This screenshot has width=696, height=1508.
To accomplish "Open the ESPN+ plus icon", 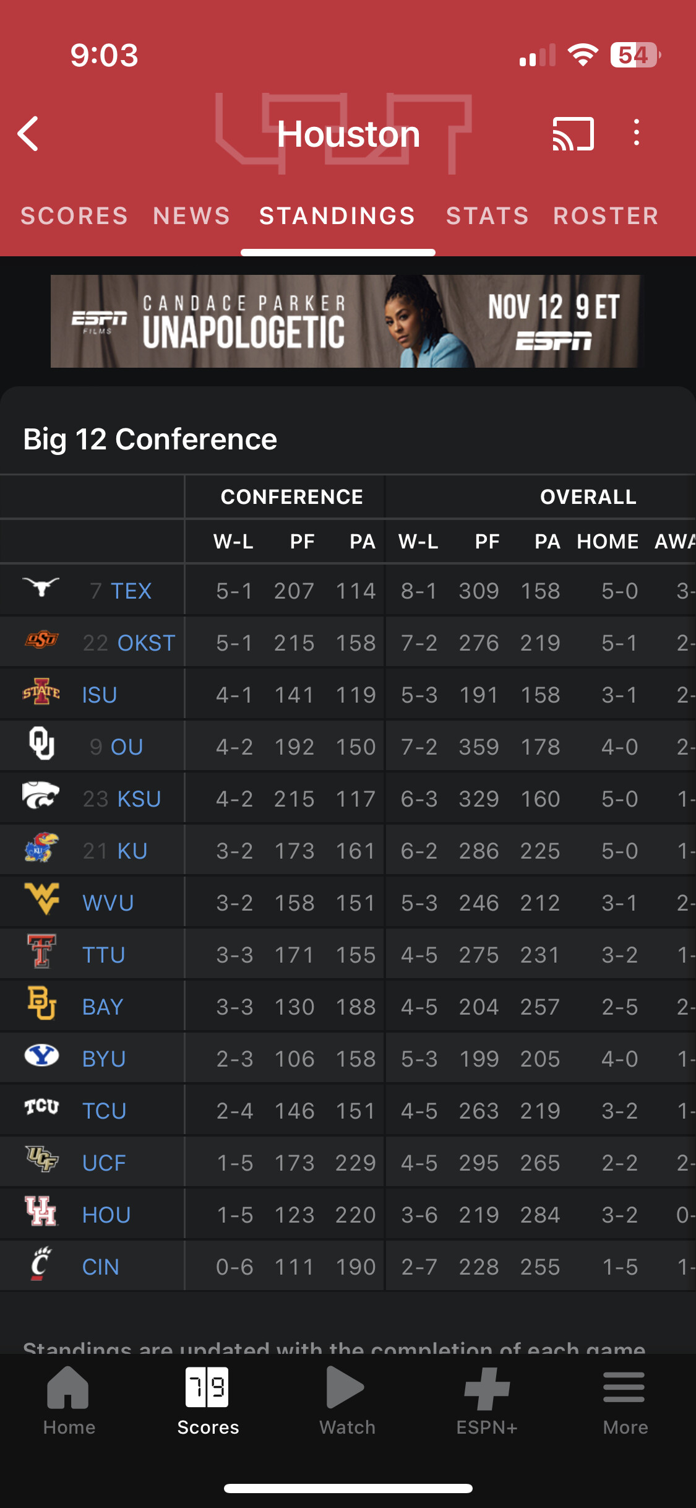I will (487, 1388).
